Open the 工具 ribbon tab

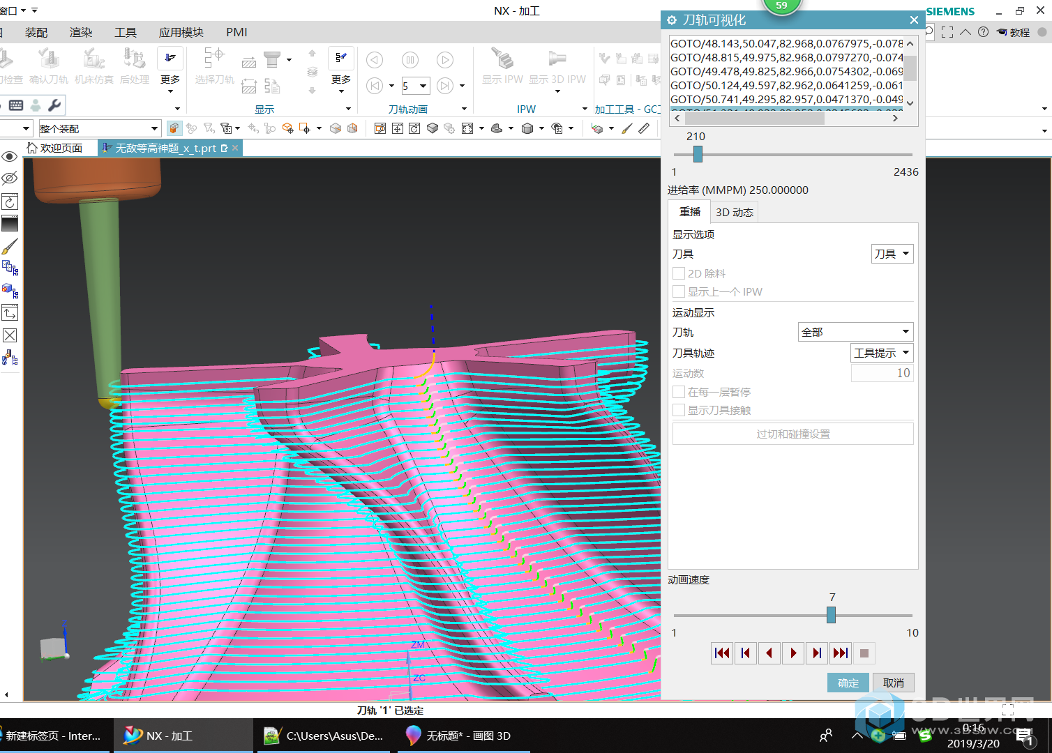click(126, 32)
